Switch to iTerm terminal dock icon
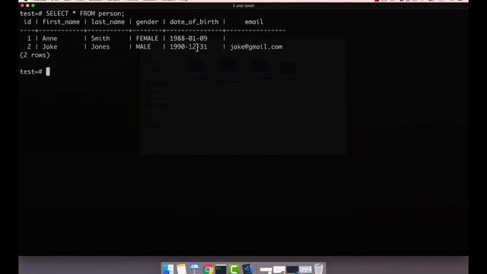Screen dimensions: 487x274 click(221, 269)
